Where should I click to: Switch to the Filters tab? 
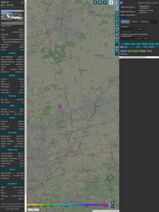point(135,21)
